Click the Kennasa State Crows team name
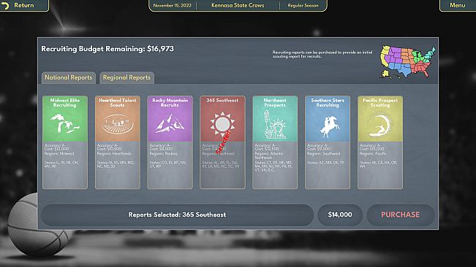This screenshot has width=476, height=267. pyautogui.click(x=238, y=5)
